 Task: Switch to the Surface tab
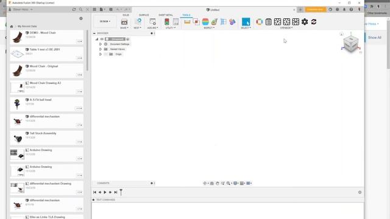144,15
